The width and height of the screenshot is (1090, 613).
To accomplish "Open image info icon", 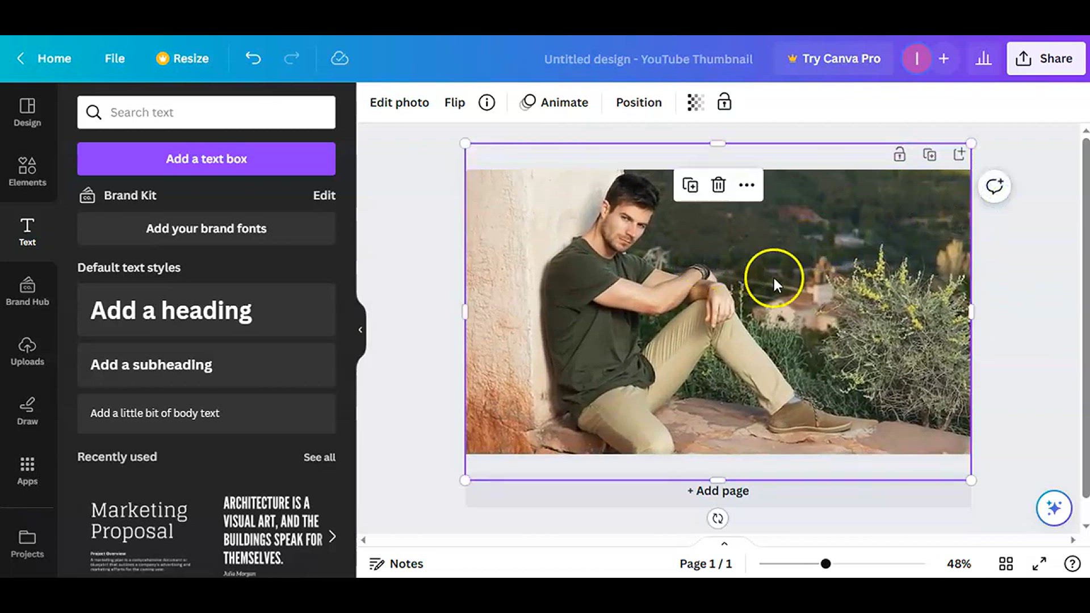I will coord(487,102).
